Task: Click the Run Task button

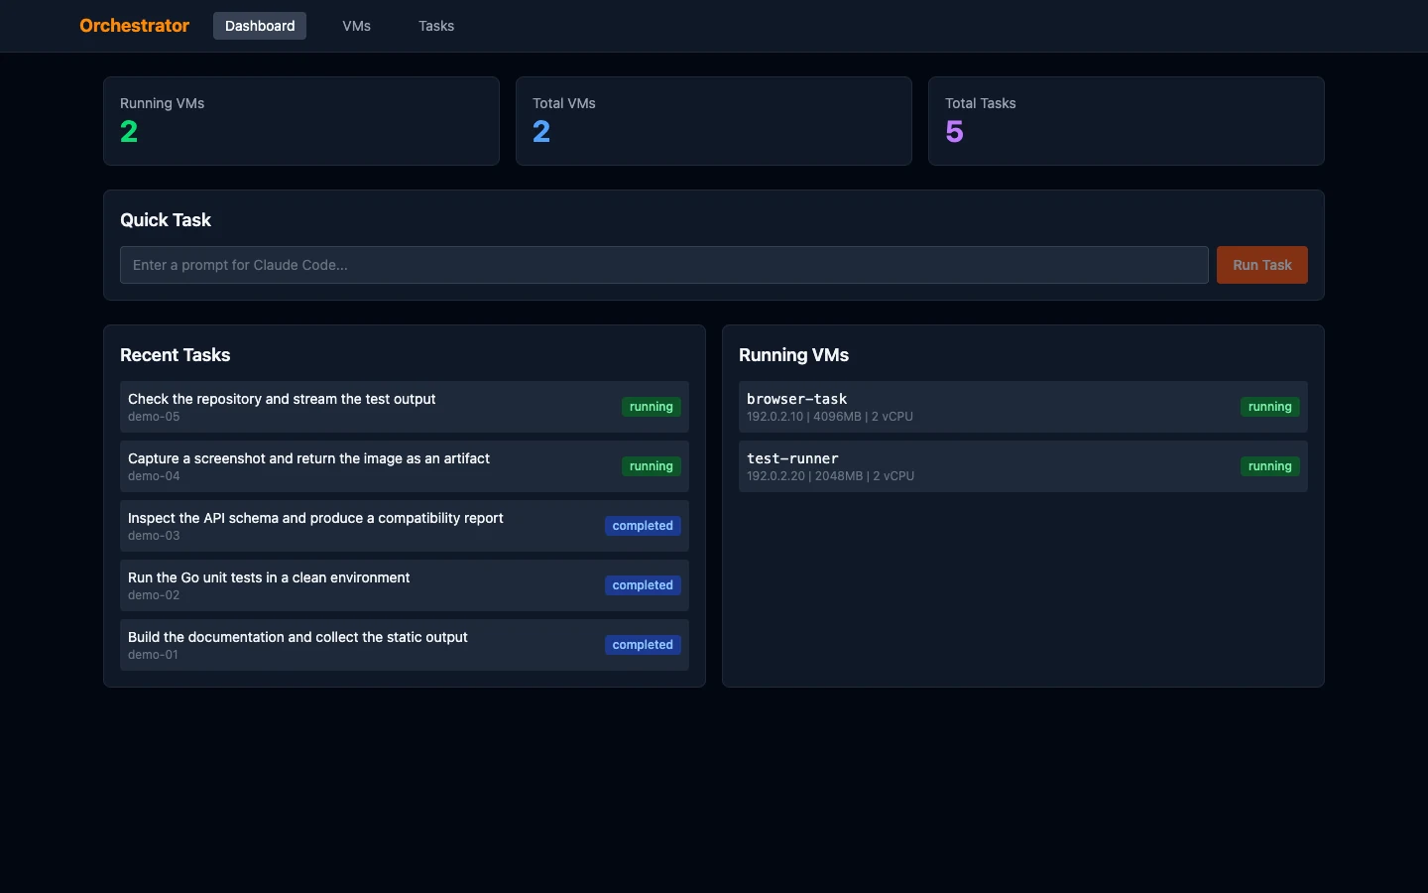Action: [x=1261, y=265]
